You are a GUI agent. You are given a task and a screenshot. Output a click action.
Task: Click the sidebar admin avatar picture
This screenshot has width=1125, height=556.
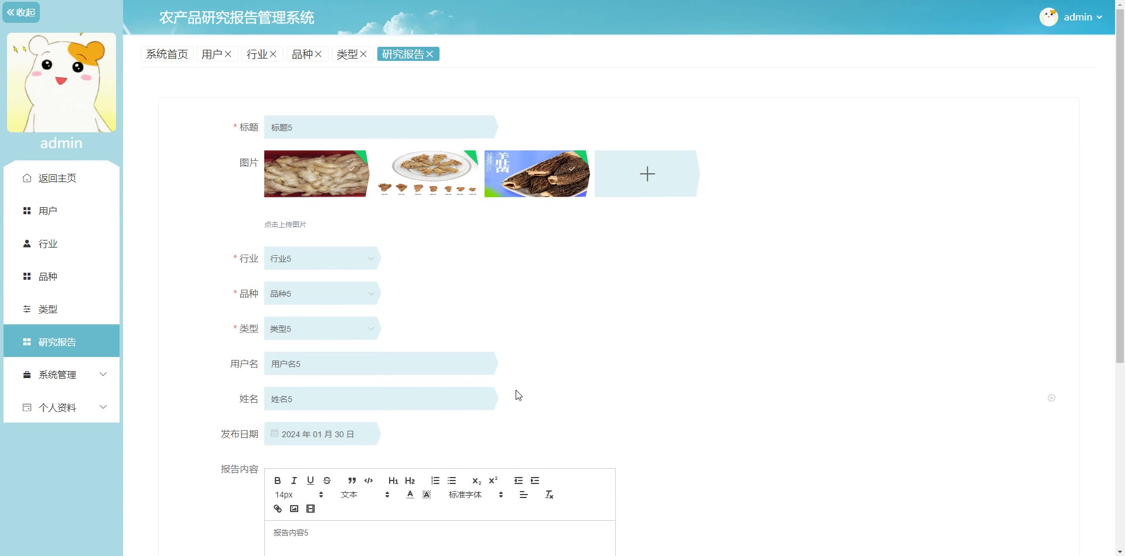coord(62,83)
